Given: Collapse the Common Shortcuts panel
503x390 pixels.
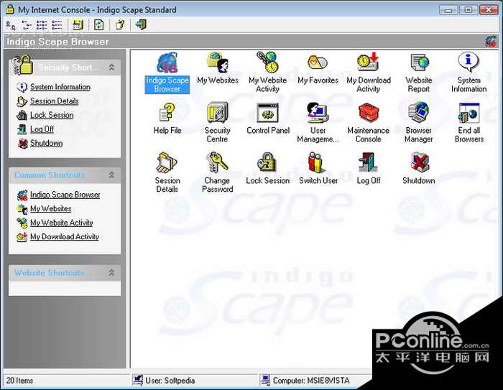Looking at the screenshot, I should click(x=111, y=175).
